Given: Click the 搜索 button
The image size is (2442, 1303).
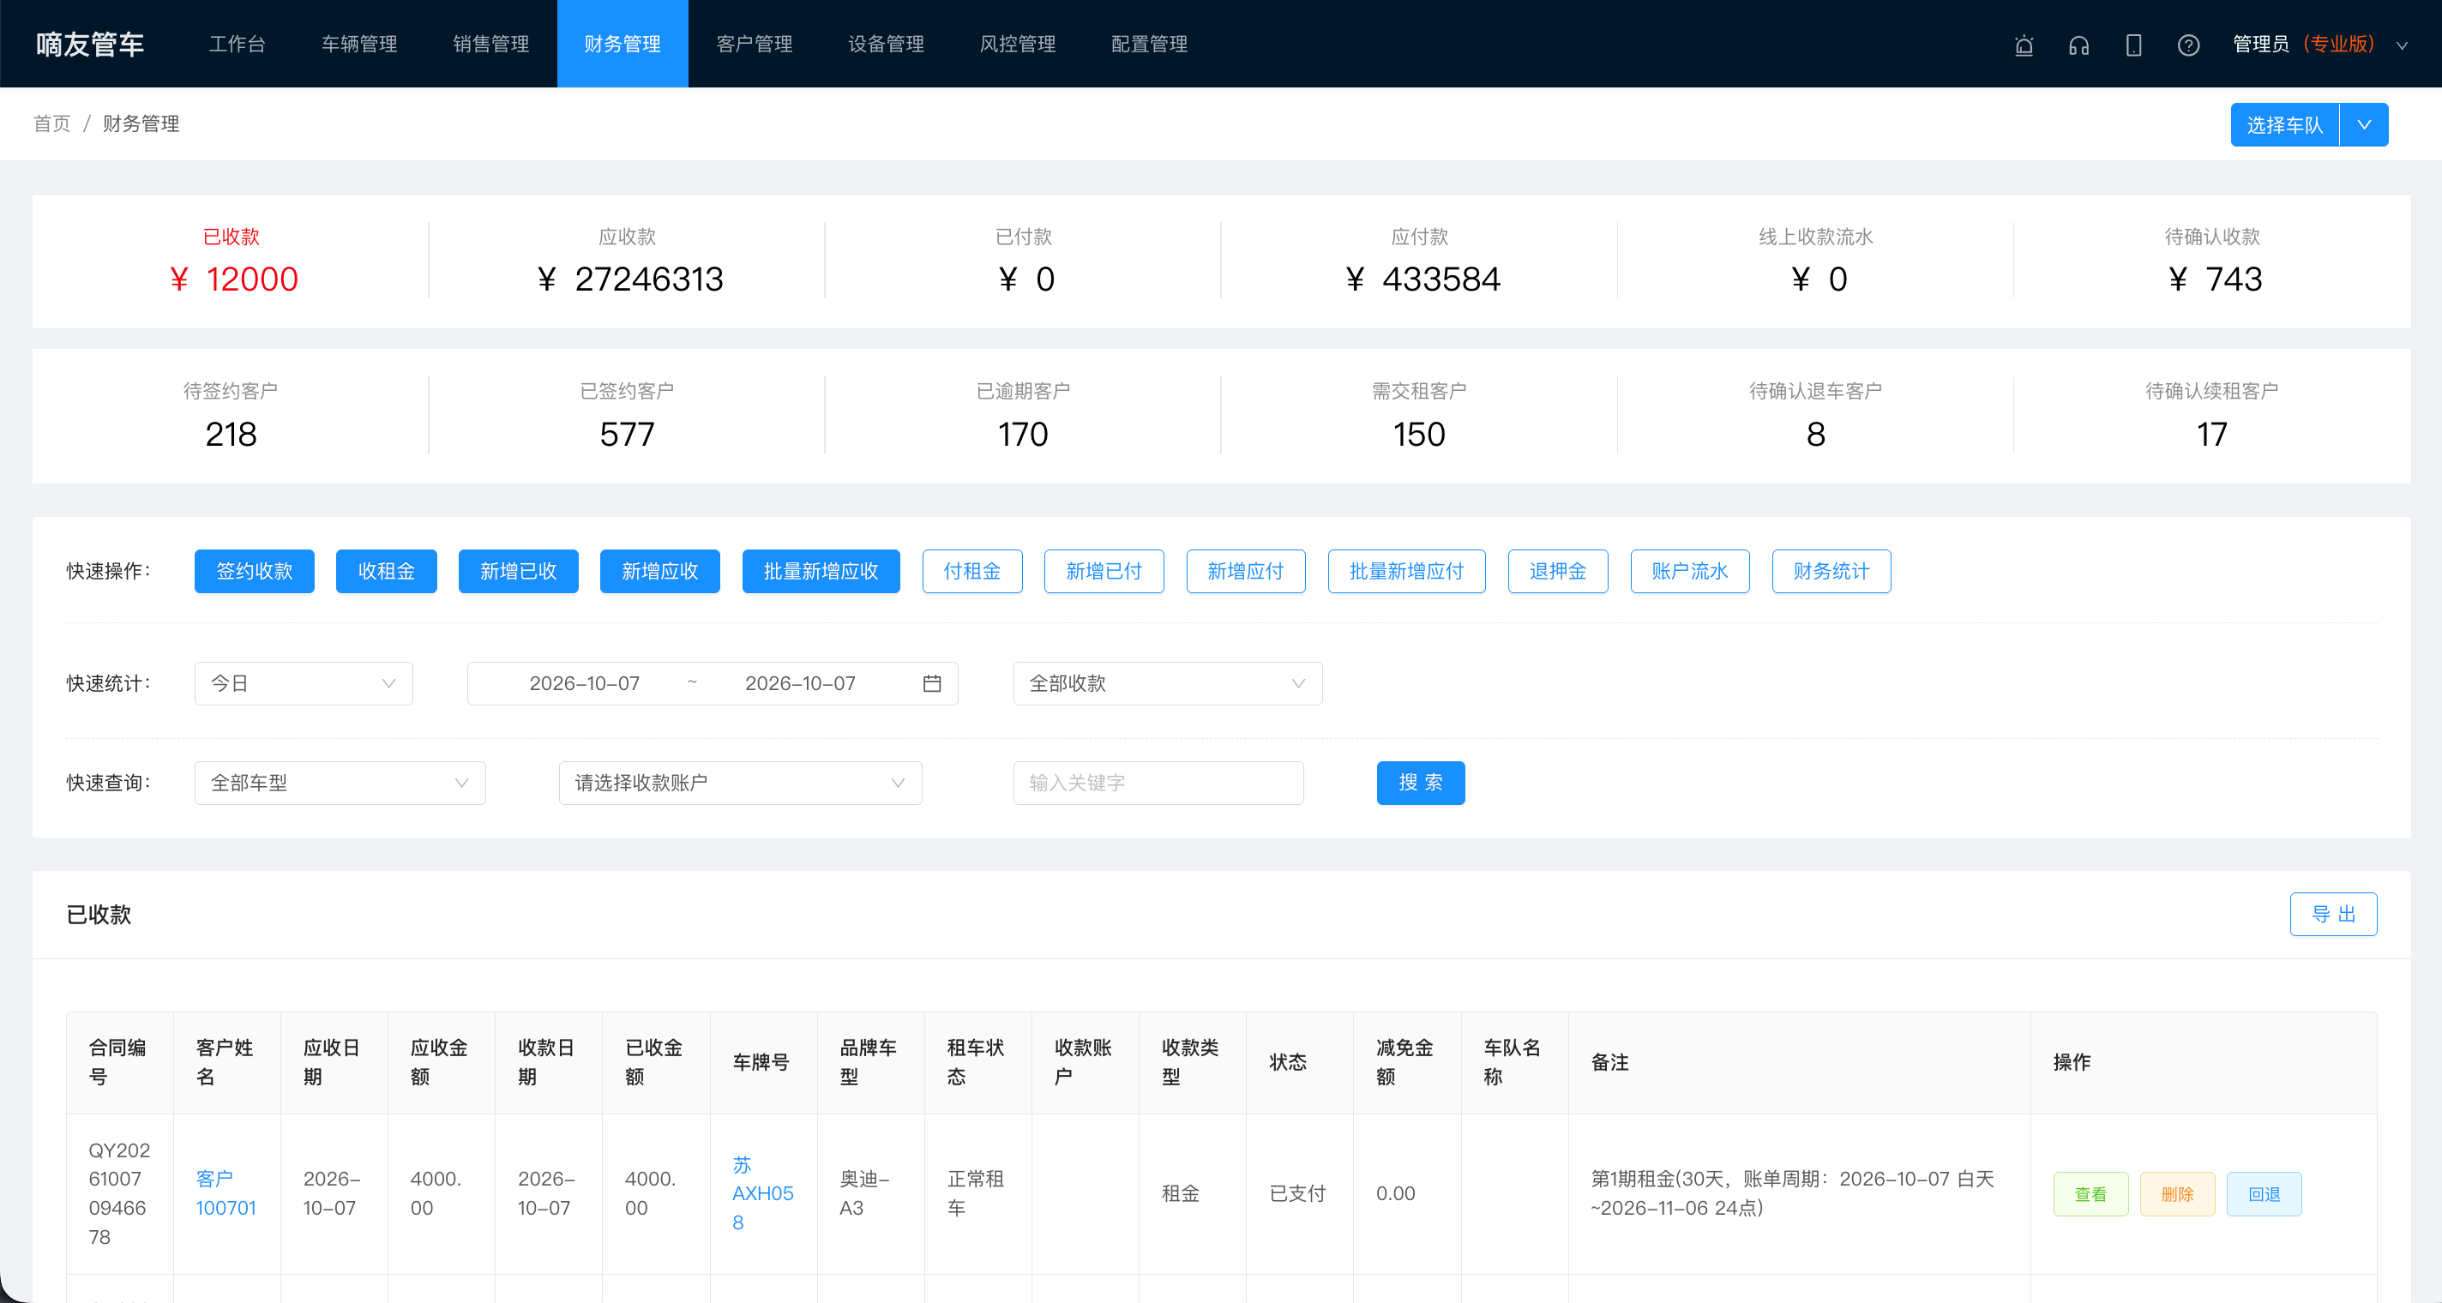Looking at the screenshot, I should pos(1421,783).
